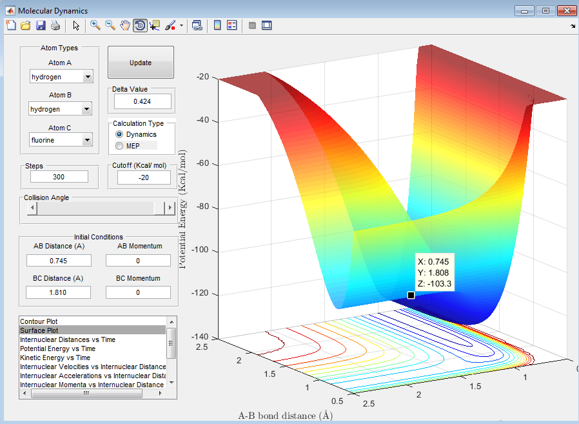Viewport: 579px width, 424px height.
Task: Select the MEP calculation type
Action: pos(119,146)
